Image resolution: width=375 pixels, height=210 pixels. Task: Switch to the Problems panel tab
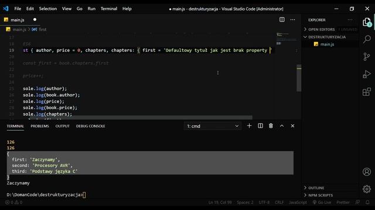40,126
